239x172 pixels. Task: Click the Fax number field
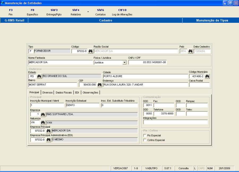point(164,105)
